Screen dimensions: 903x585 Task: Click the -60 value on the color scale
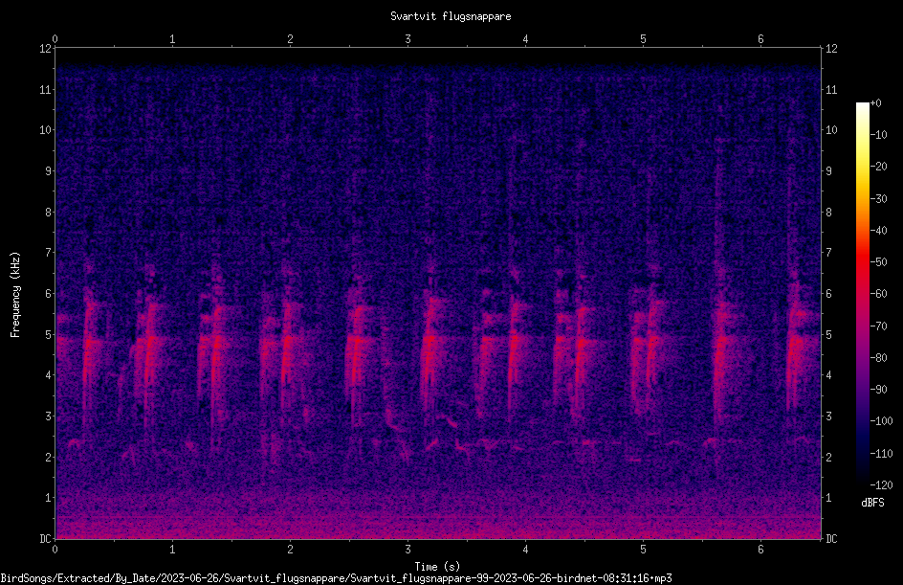point(879,294)
